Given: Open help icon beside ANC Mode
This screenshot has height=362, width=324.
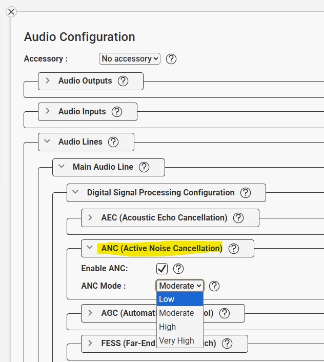Looking at the screenshot, I should [215, 286].
